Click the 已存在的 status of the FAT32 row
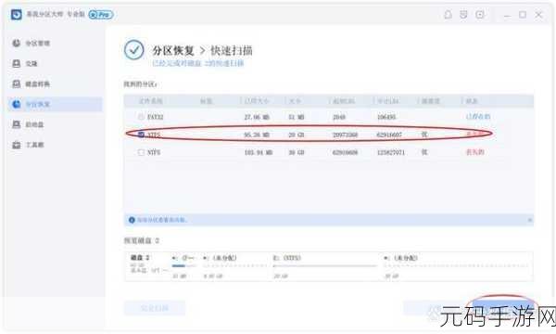Viewport: 556px width, 334px height. (x=478, y=116)
